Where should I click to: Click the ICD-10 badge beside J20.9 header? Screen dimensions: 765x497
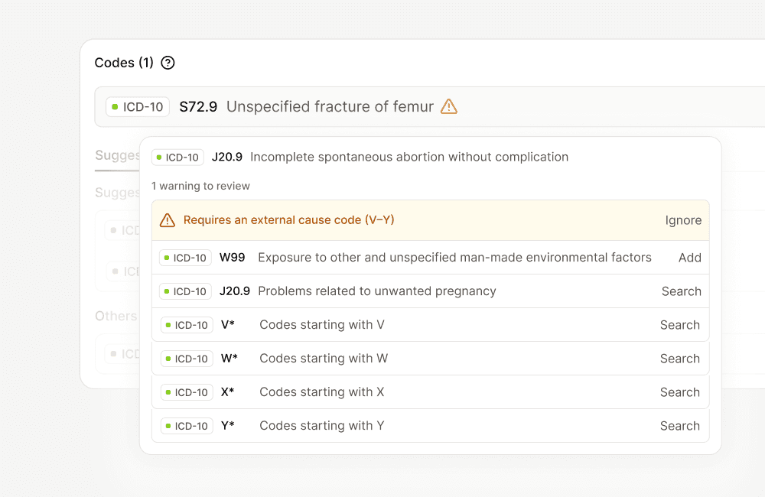[177, 158]
